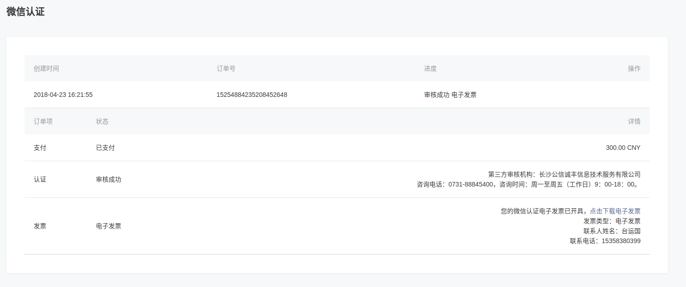Select the 进度 column header
The image size is (686, 287).
tap(430, 68)
